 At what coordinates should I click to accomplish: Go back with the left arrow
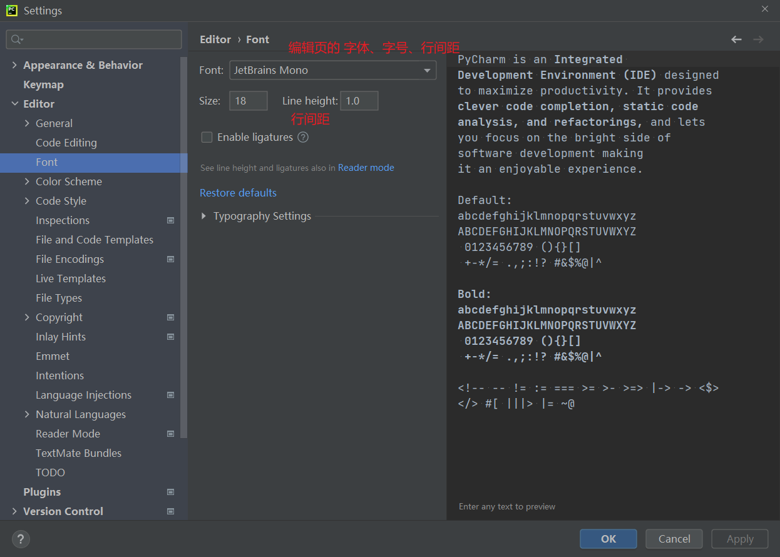tap(736, 39)
